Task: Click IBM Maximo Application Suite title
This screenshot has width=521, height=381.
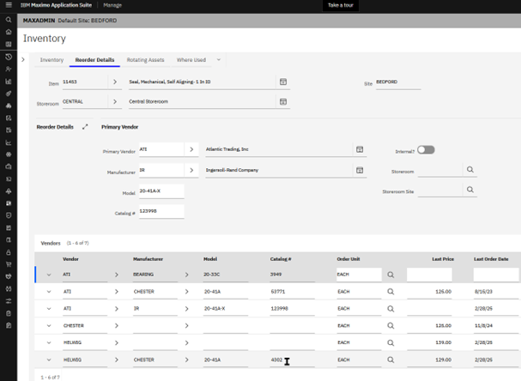Action: [x=56, y=5]
